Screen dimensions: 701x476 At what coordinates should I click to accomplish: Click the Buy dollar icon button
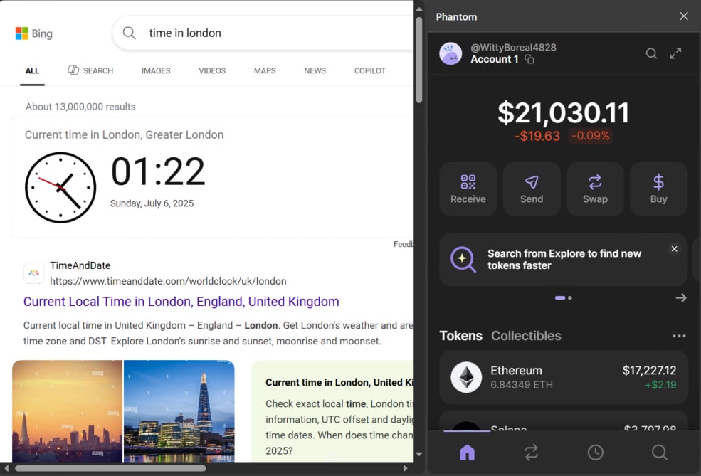658,189
